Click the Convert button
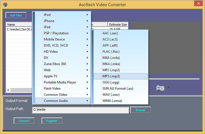The height and width of the screenshot is (134, 205). [24, 121]
